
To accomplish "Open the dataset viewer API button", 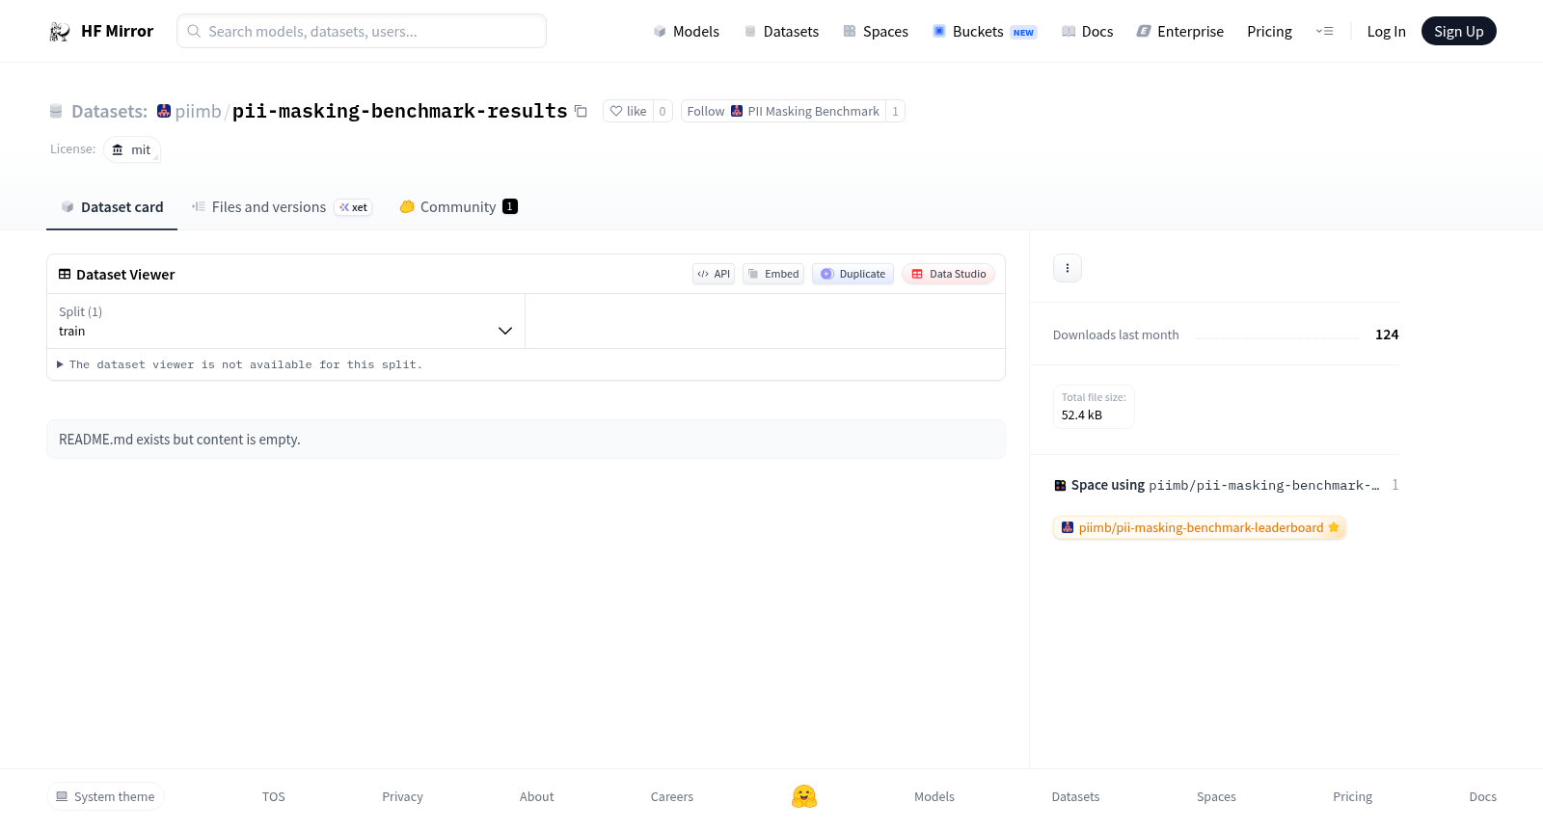I will coord(714,274).
